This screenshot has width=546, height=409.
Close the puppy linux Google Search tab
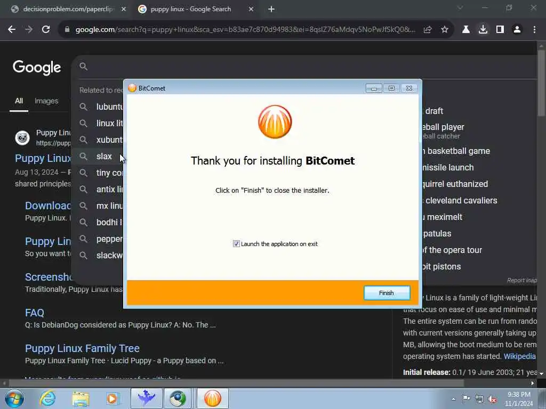[x=251, y=9]
